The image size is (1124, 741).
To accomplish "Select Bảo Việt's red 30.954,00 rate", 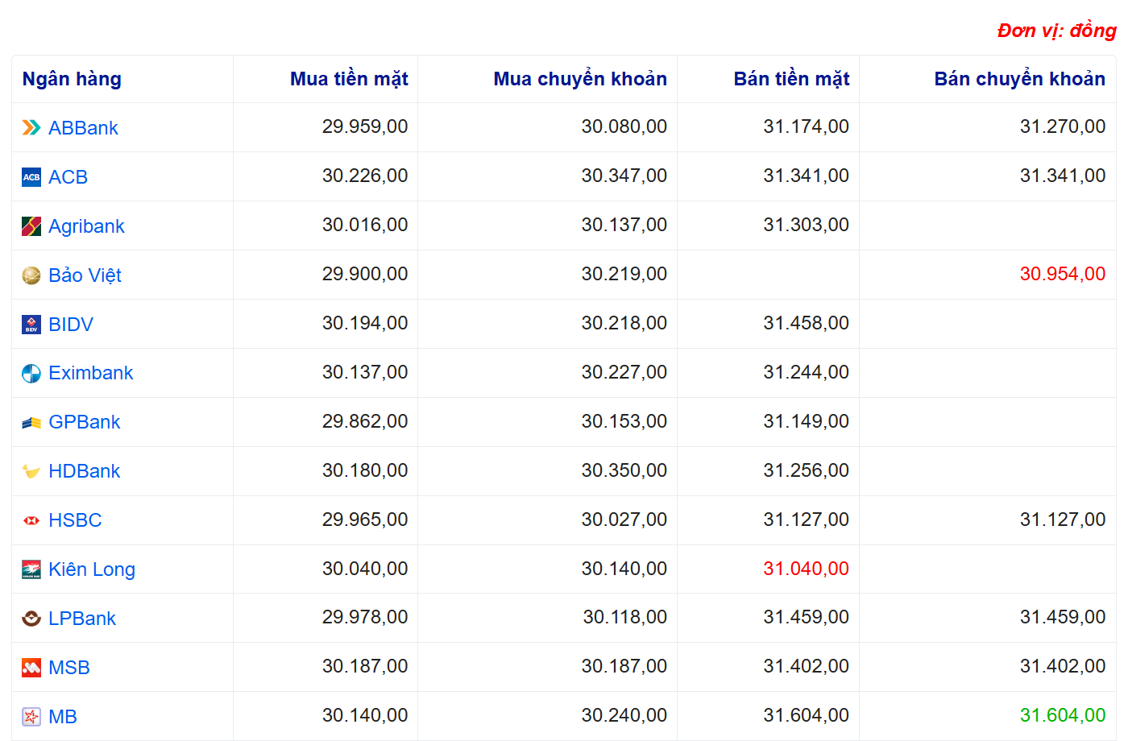I will click(1062, 274).
